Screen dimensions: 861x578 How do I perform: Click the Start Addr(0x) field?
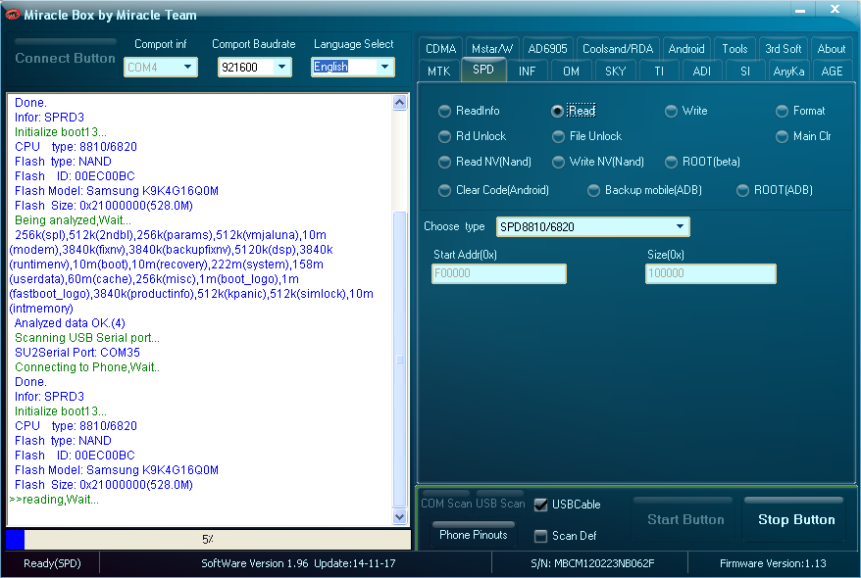click(x=498, y=273)
